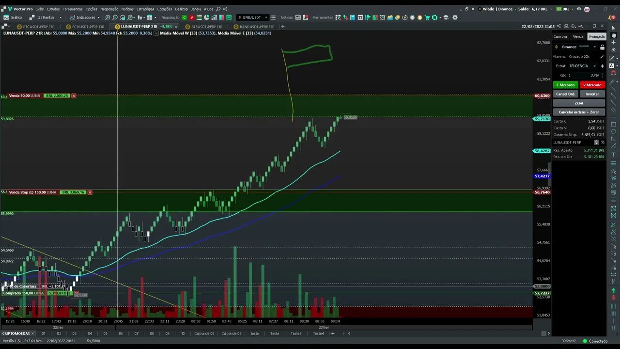Click the red V sell trading icon
This screenshot has width=620, height=349.
pos(192,17)
